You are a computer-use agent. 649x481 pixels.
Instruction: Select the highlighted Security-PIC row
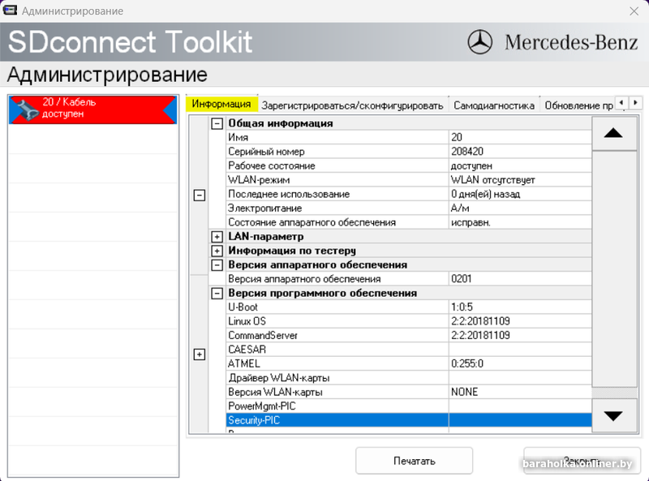[409, 420]
